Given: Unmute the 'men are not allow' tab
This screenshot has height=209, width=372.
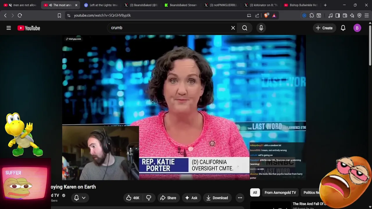Looking at the screenshot, I should (x=10, y=5).
